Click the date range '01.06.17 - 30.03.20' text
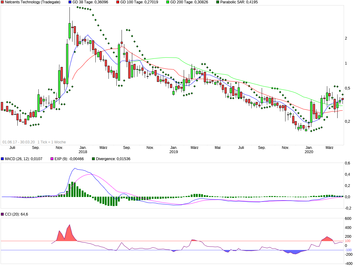 click(19, 142)
